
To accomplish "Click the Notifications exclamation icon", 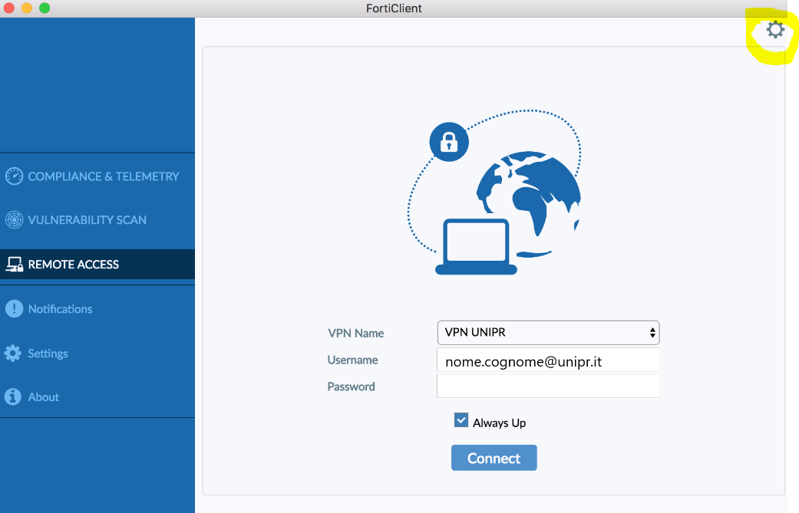I will 14,309.
